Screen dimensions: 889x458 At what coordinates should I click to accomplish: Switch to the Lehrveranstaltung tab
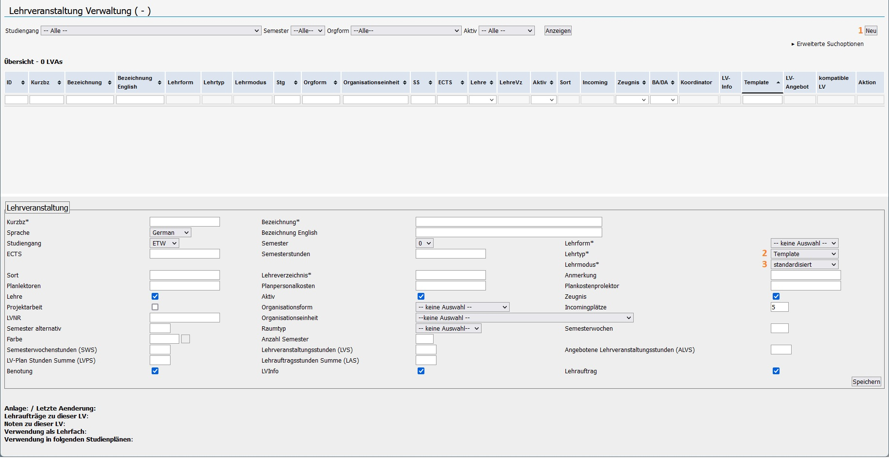(x=37, y=207)
